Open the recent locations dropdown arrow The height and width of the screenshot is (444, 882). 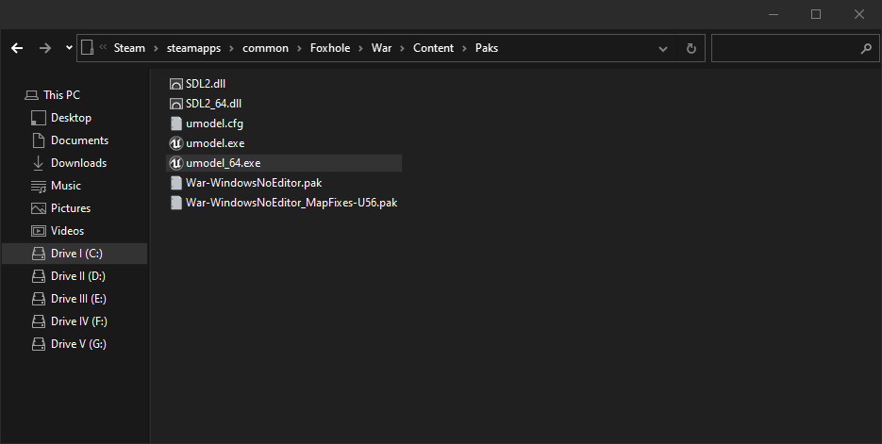coord(69,48)
